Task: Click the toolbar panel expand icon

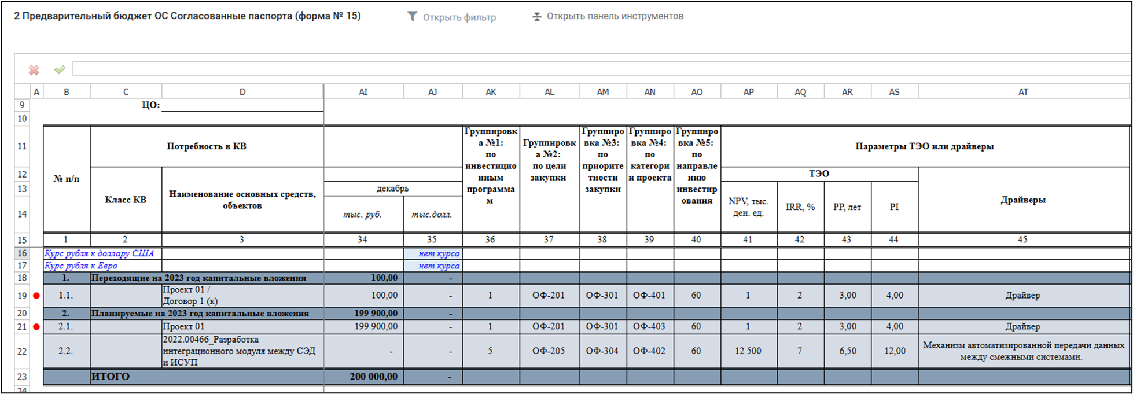Action: (x=537, y=17)
